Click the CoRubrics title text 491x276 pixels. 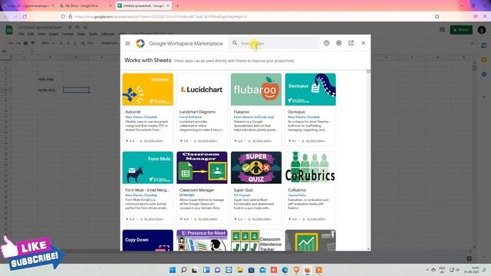click(x=297, y=190)
